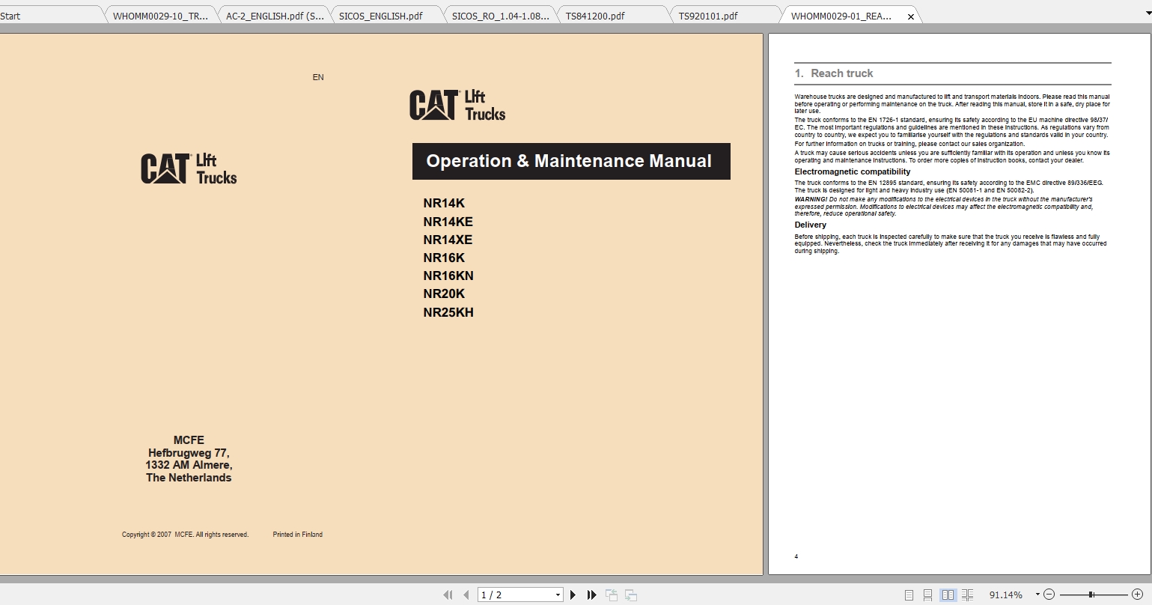Click the zoom percentage 91.14%
Viewport: 1152px width, 605px height.
click(x=1005, y=595)
